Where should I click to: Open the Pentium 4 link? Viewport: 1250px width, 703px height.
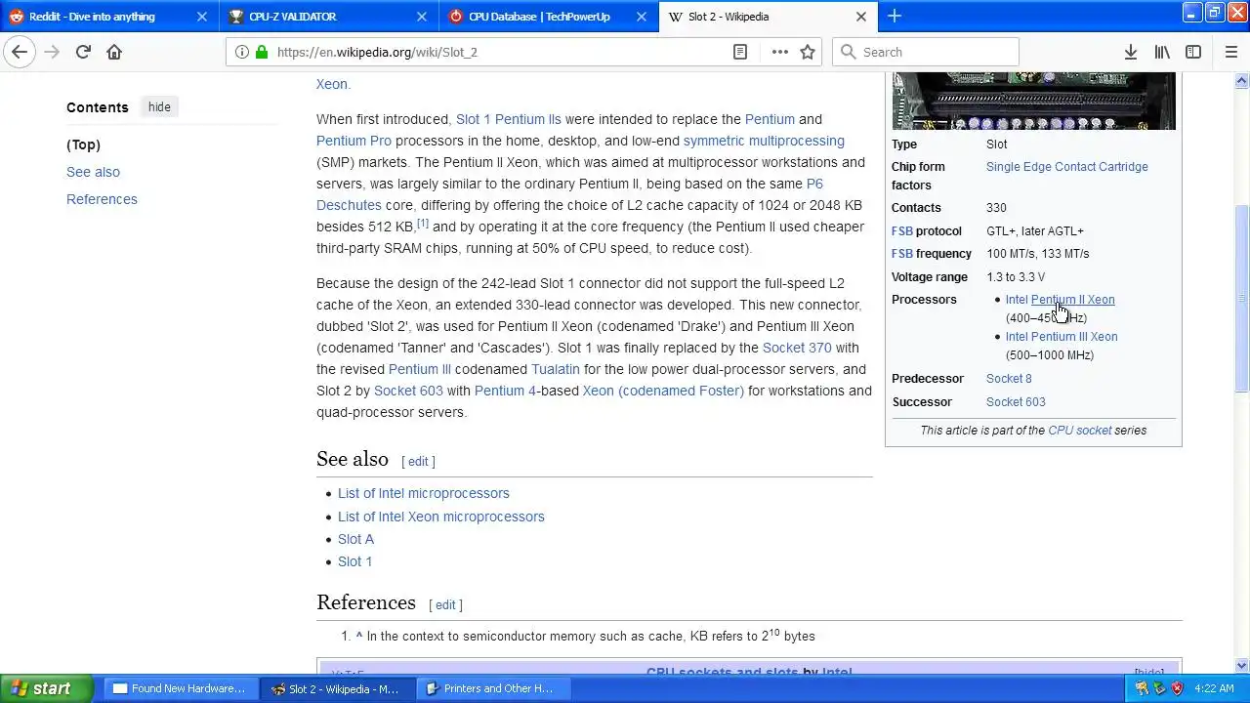(505, 391)
